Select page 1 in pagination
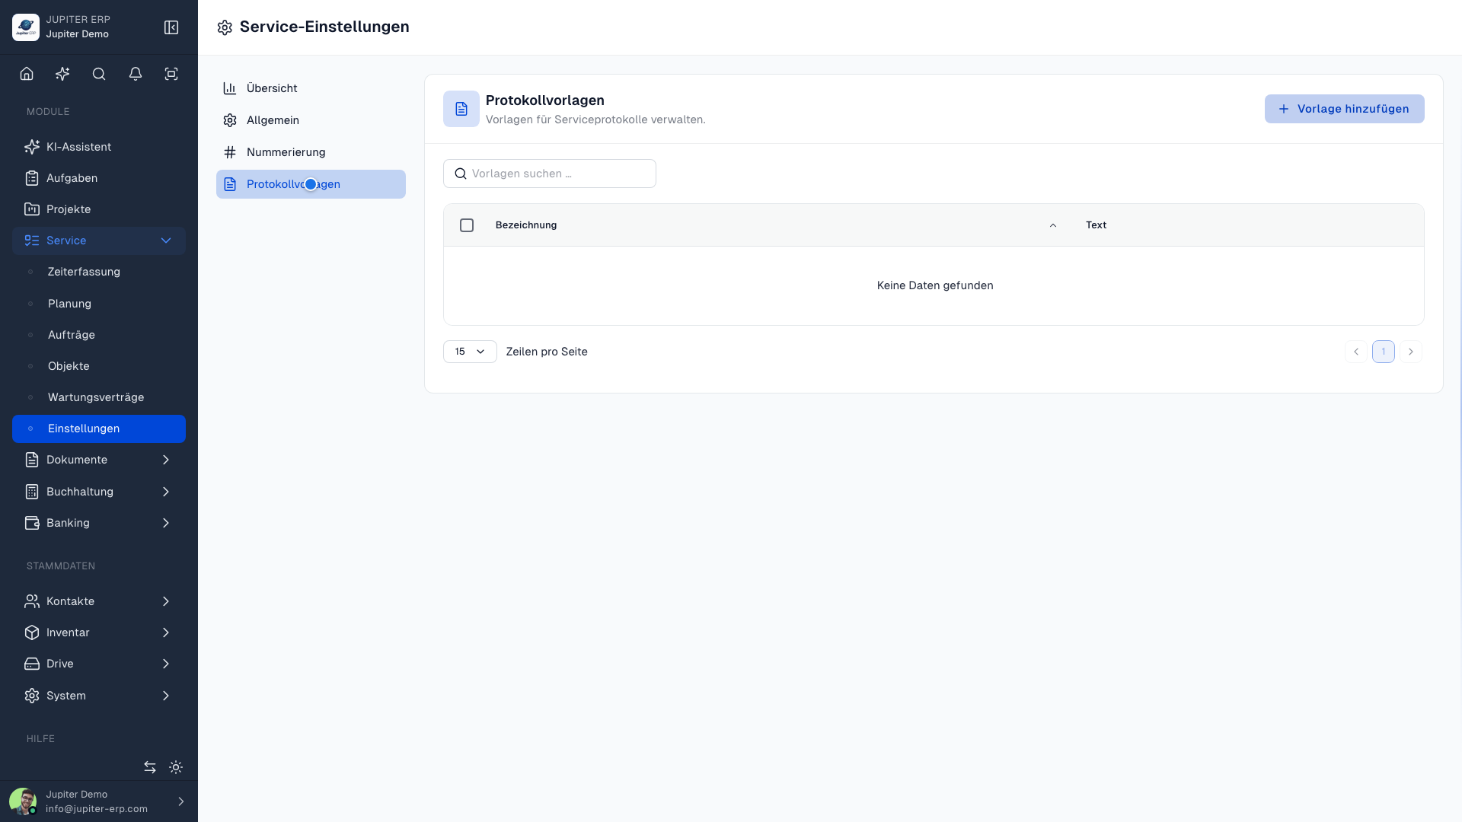The height and width of the screenshot is (822, 1462). point(1384,352)
